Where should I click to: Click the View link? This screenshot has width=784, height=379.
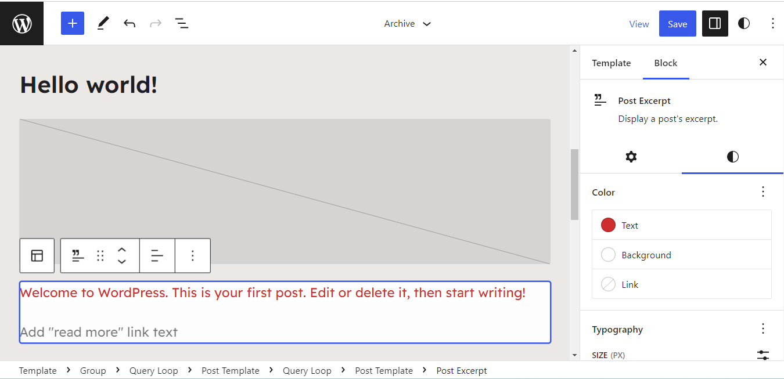point(639,24)
